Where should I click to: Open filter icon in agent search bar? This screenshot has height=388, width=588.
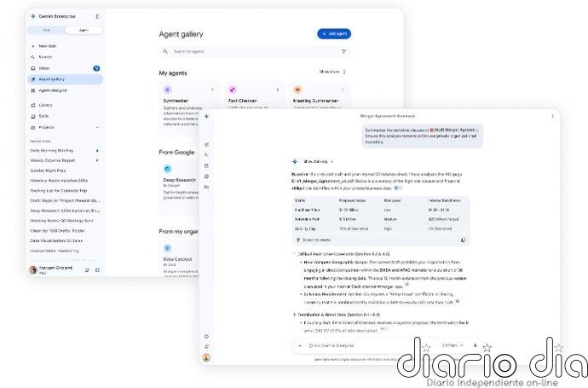[343, 51]
